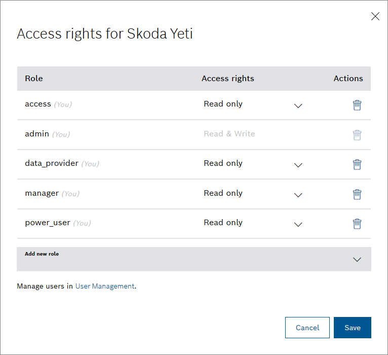Click the disabled Read & Write value
The image size is (388, 355).
[x=229, y=134]
